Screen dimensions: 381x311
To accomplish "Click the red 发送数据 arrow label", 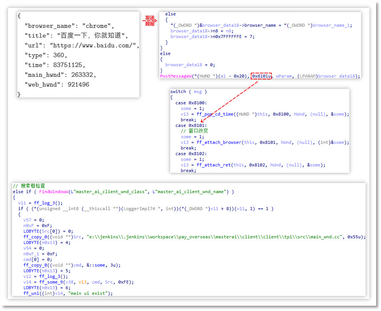I will tap(149, 20).
